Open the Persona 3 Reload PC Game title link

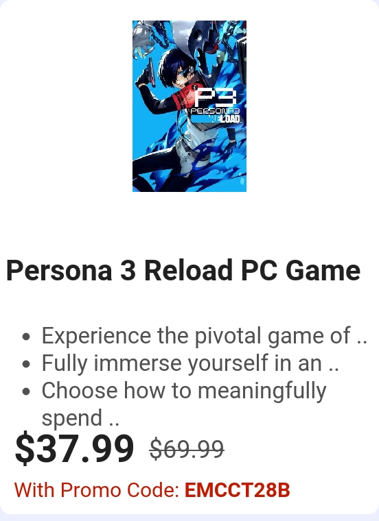[183, 271]
